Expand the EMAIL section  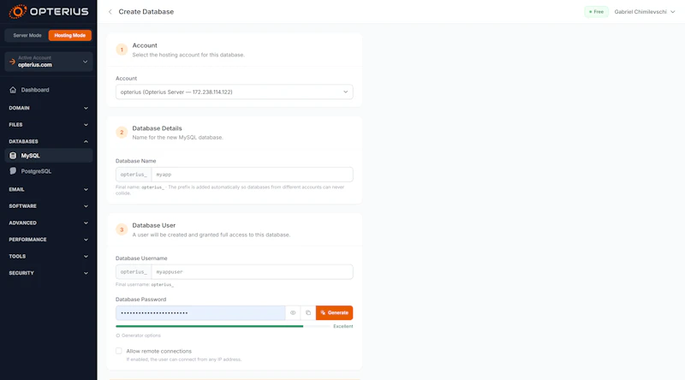(x=49, y=189)
